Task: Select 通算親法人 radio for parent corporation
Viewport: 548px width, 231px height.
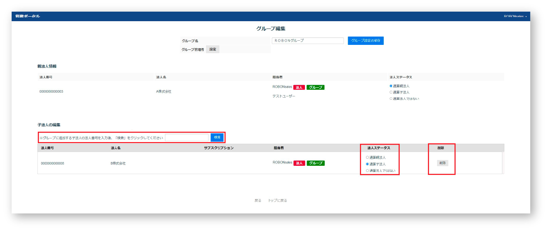Action: click(x=391, y=86)
